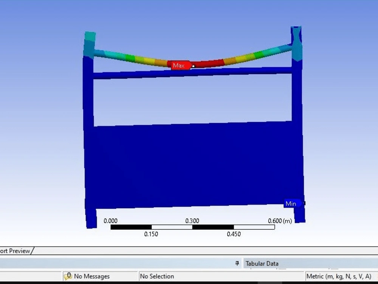Click the 0.300 scale ruler label

click(192, 221)
